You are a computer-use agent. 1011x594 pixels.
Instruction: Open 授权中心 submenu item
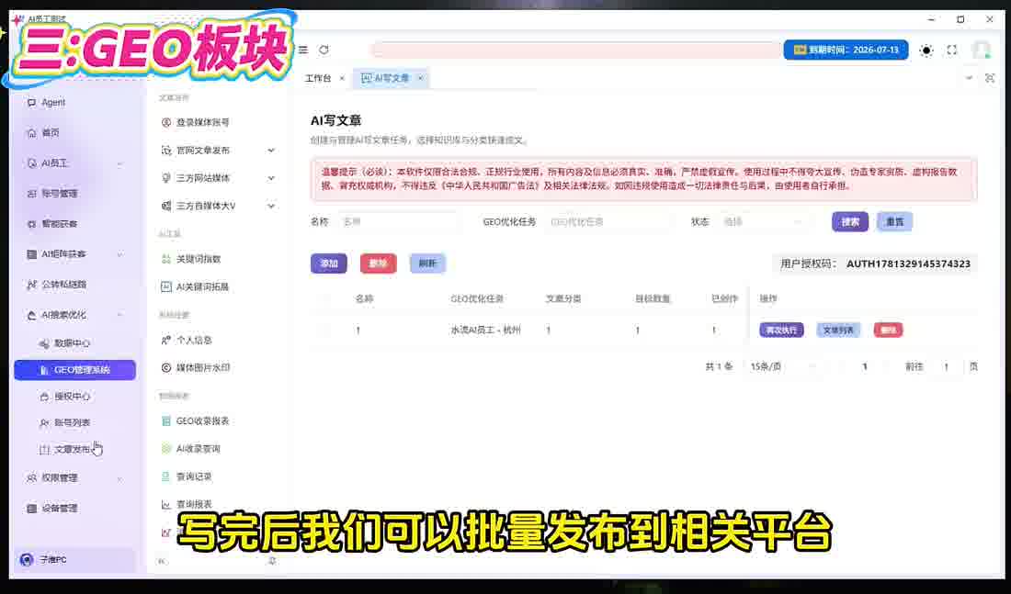pyautogui.click(x=74, y=397)
